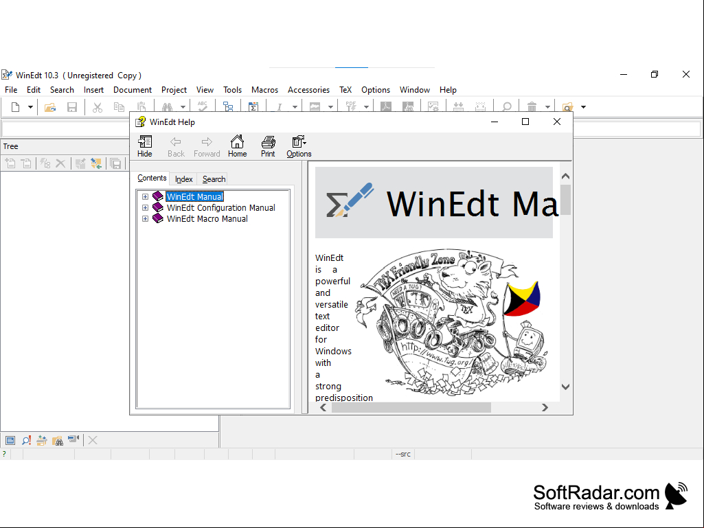
Task: Click the scroll left arrow in help content
Action: [x=323, y=407]
